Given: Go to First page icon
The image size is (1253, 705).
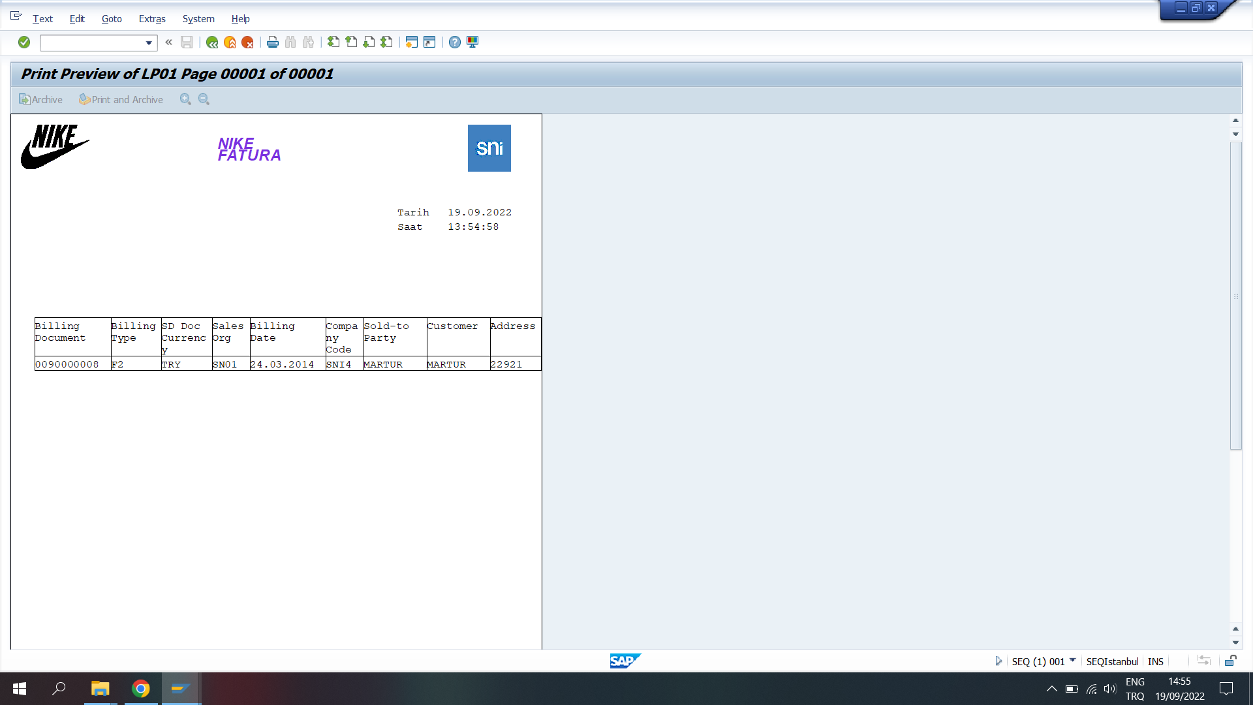Looking at the screenshot, I should 333,42.
